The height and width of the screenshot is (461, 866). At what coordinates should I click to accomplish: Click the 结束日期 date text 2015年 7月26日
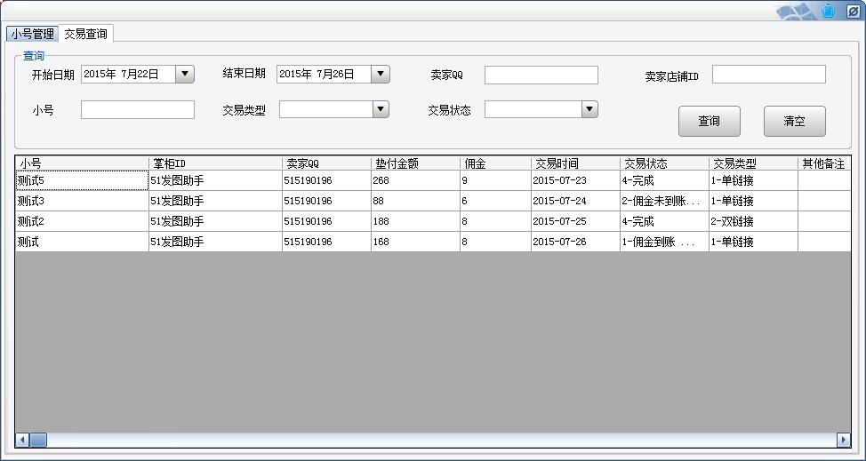tap(317, 74)
